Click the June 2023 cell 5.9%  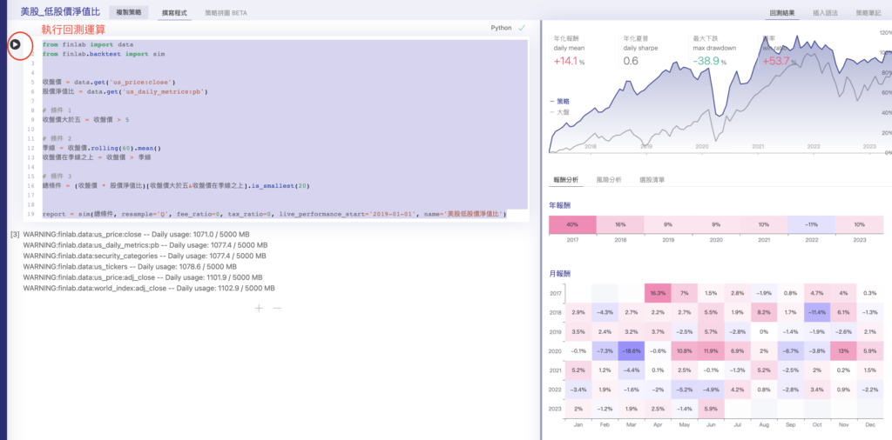711,408
